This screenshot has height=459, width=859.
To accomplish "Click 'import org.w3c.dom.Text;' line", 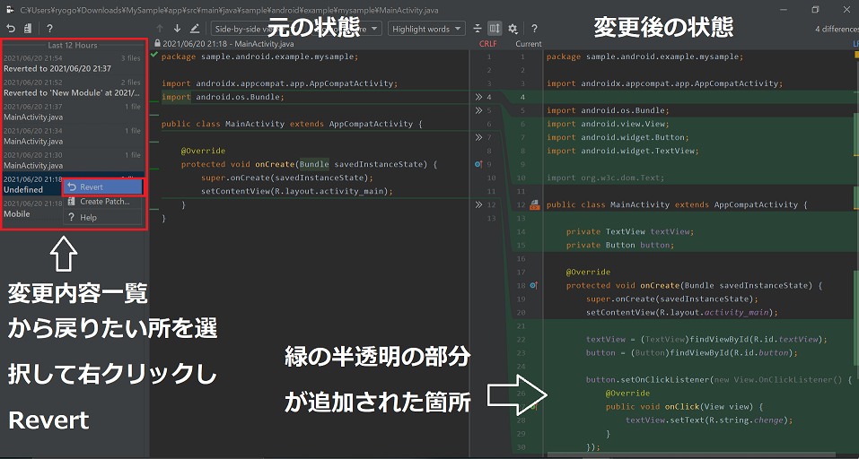I will [x=605, y=178].
